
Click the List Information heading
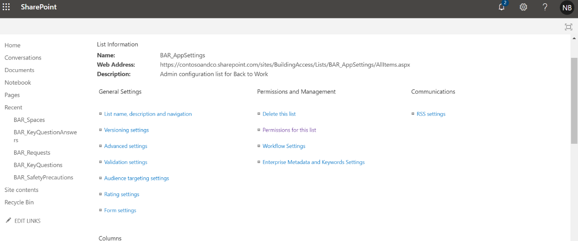(117, 44)
